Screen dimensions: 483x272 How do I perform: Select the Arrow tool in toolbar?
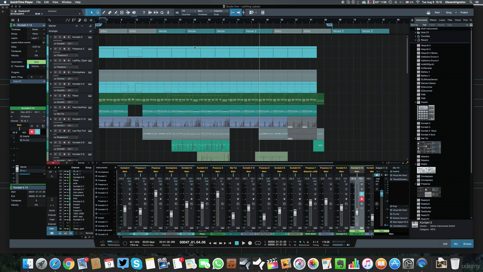(92, 13)
